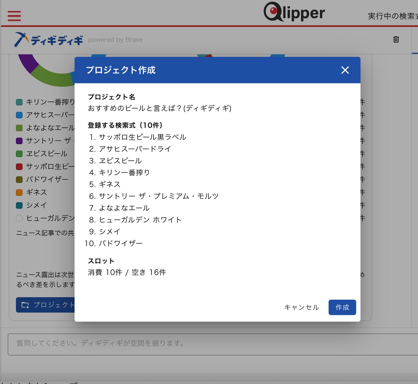Click list item バドワイザー in the dialog
This screenshot has height=384, width=418.
point(121,243)
